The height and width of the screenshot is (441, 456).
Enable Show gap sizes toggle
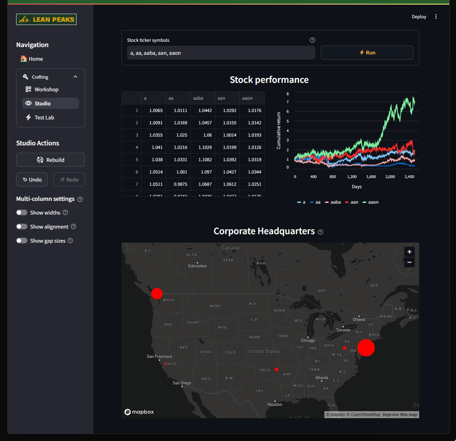click(x=22, y=241)
